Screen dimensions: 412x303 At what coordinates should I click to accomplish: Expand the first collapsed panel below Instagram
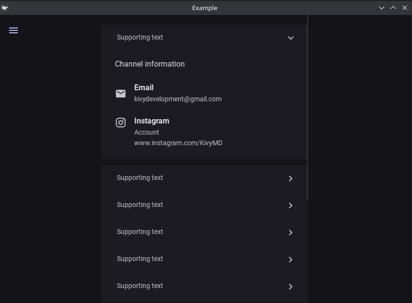[x=290, y=179]
